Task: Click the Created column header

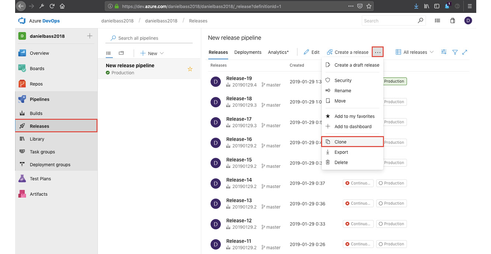Action: (x=297, y=65)
